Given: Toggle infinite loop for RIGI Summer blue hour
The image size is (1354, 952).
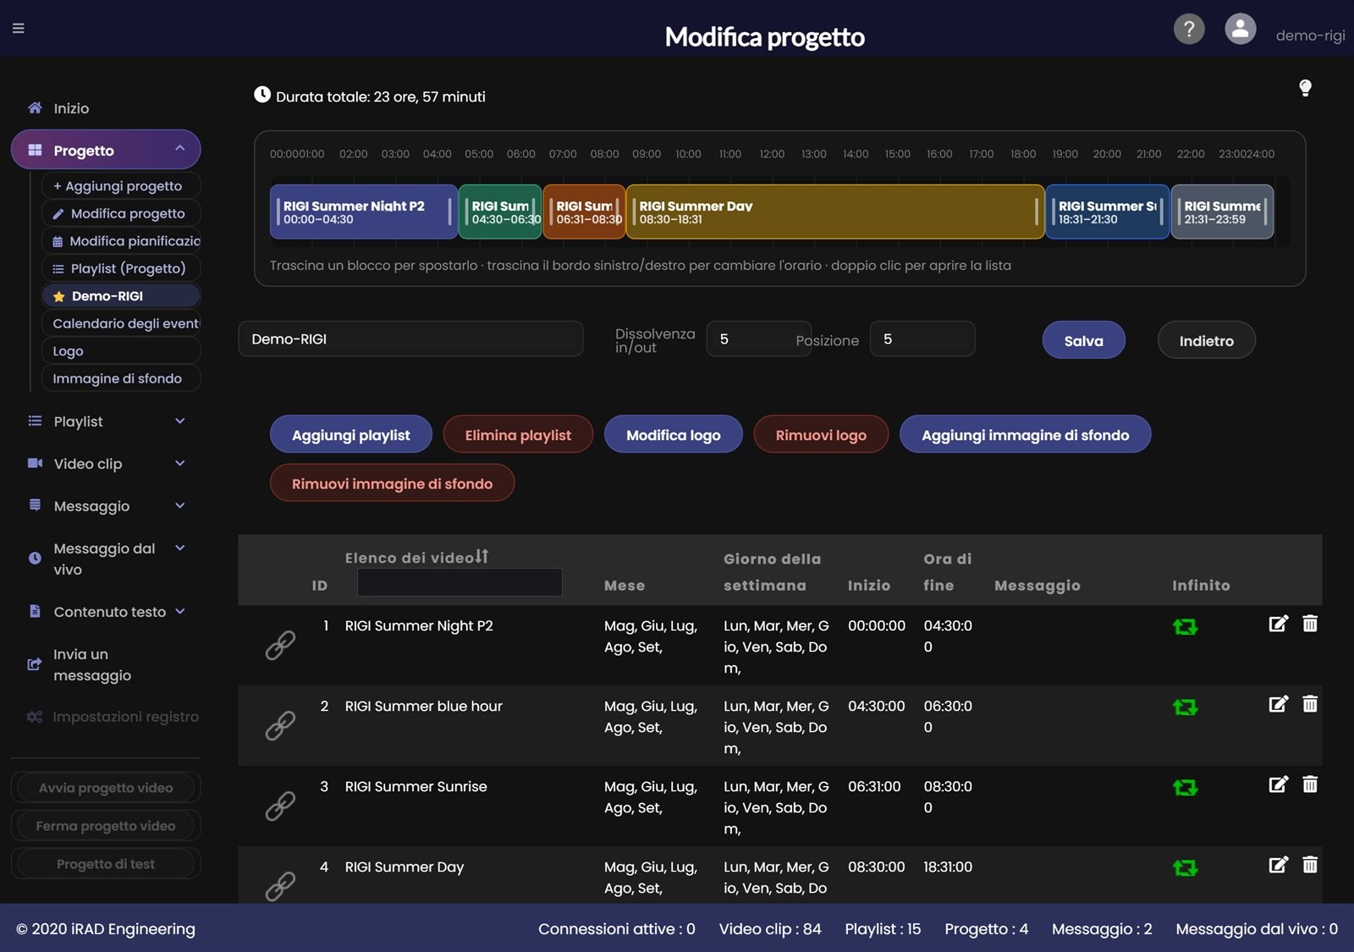Looking at the screenshot, I should 1185,707.
